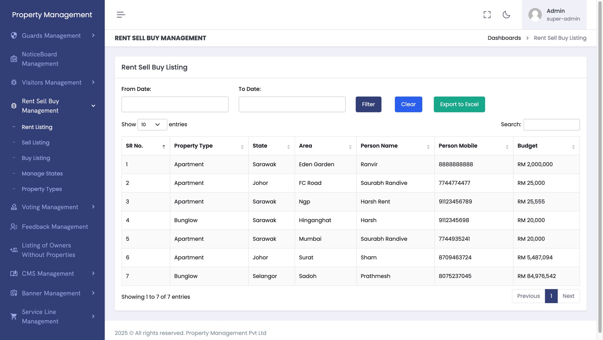Click the fullscreen expand icon
Image resolution: width=603 pixels, height=340 pixels.
click(x=487, y=15)
